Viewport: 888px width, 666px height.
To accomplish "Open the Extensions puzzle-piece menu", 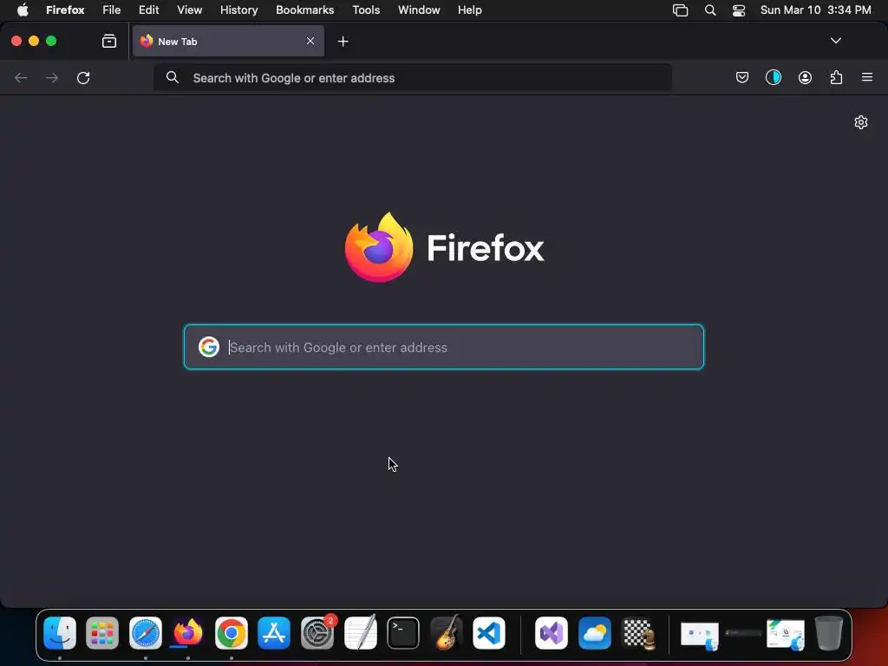I will (x=836, y=77).
